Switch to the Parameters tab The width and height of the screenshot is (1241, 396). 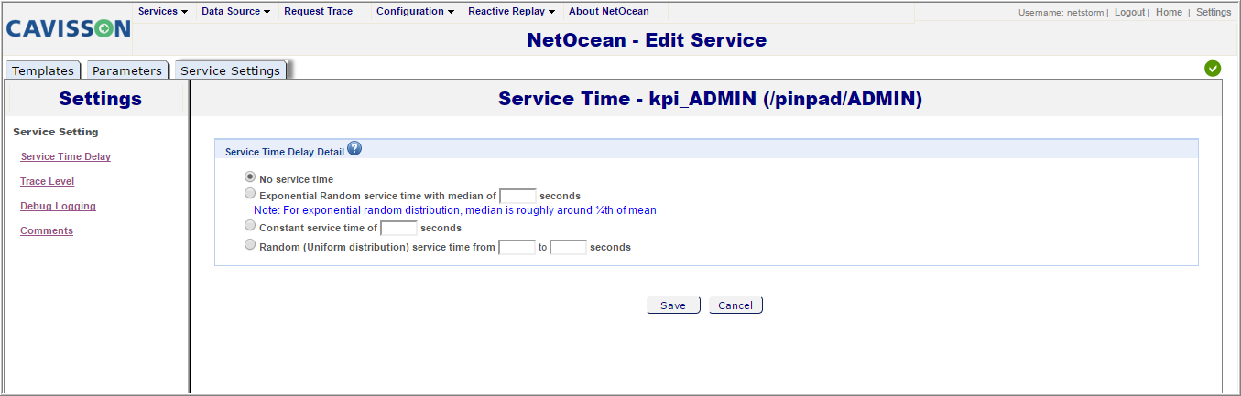coord(127,70)
